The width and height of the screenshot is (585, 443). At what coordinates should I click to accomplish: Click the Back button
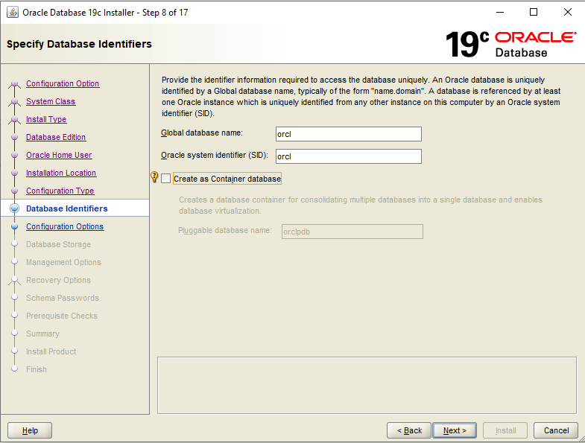point(409,430)
